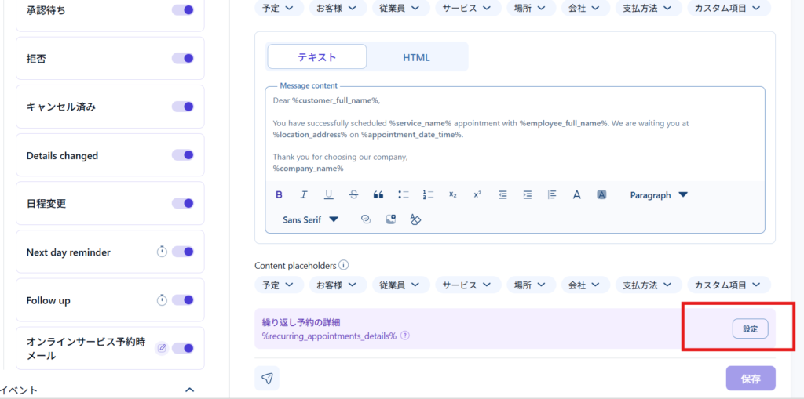Viewport: 804px width, 399px height.
Task: Open the text background color picker
Action: tap(601, 194)
